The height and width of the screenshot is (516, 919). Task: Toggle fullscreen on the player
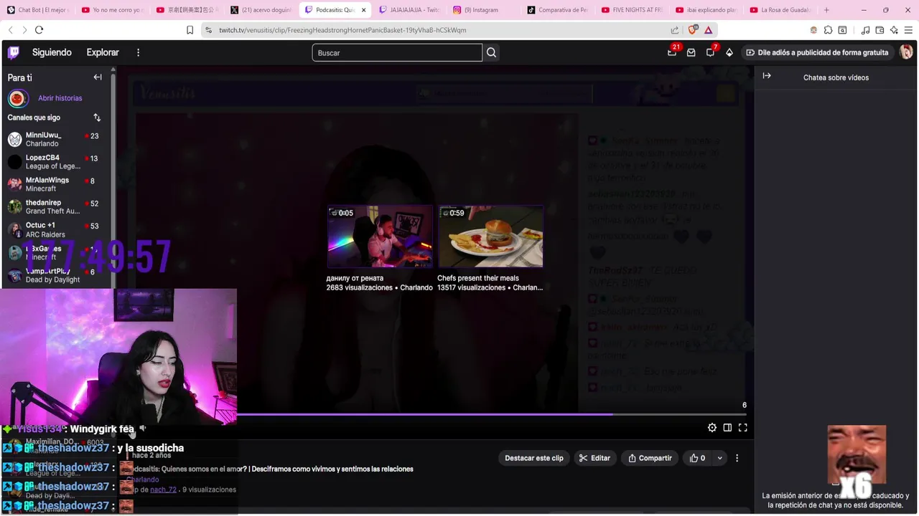tap(743, 428)
